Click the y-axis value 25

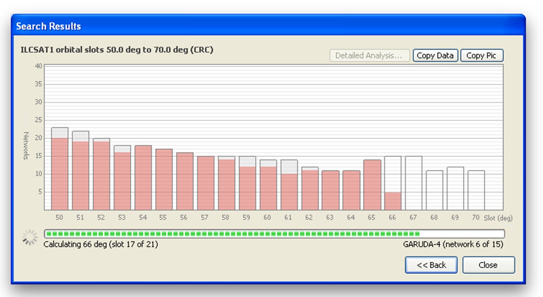coord(39,120)
